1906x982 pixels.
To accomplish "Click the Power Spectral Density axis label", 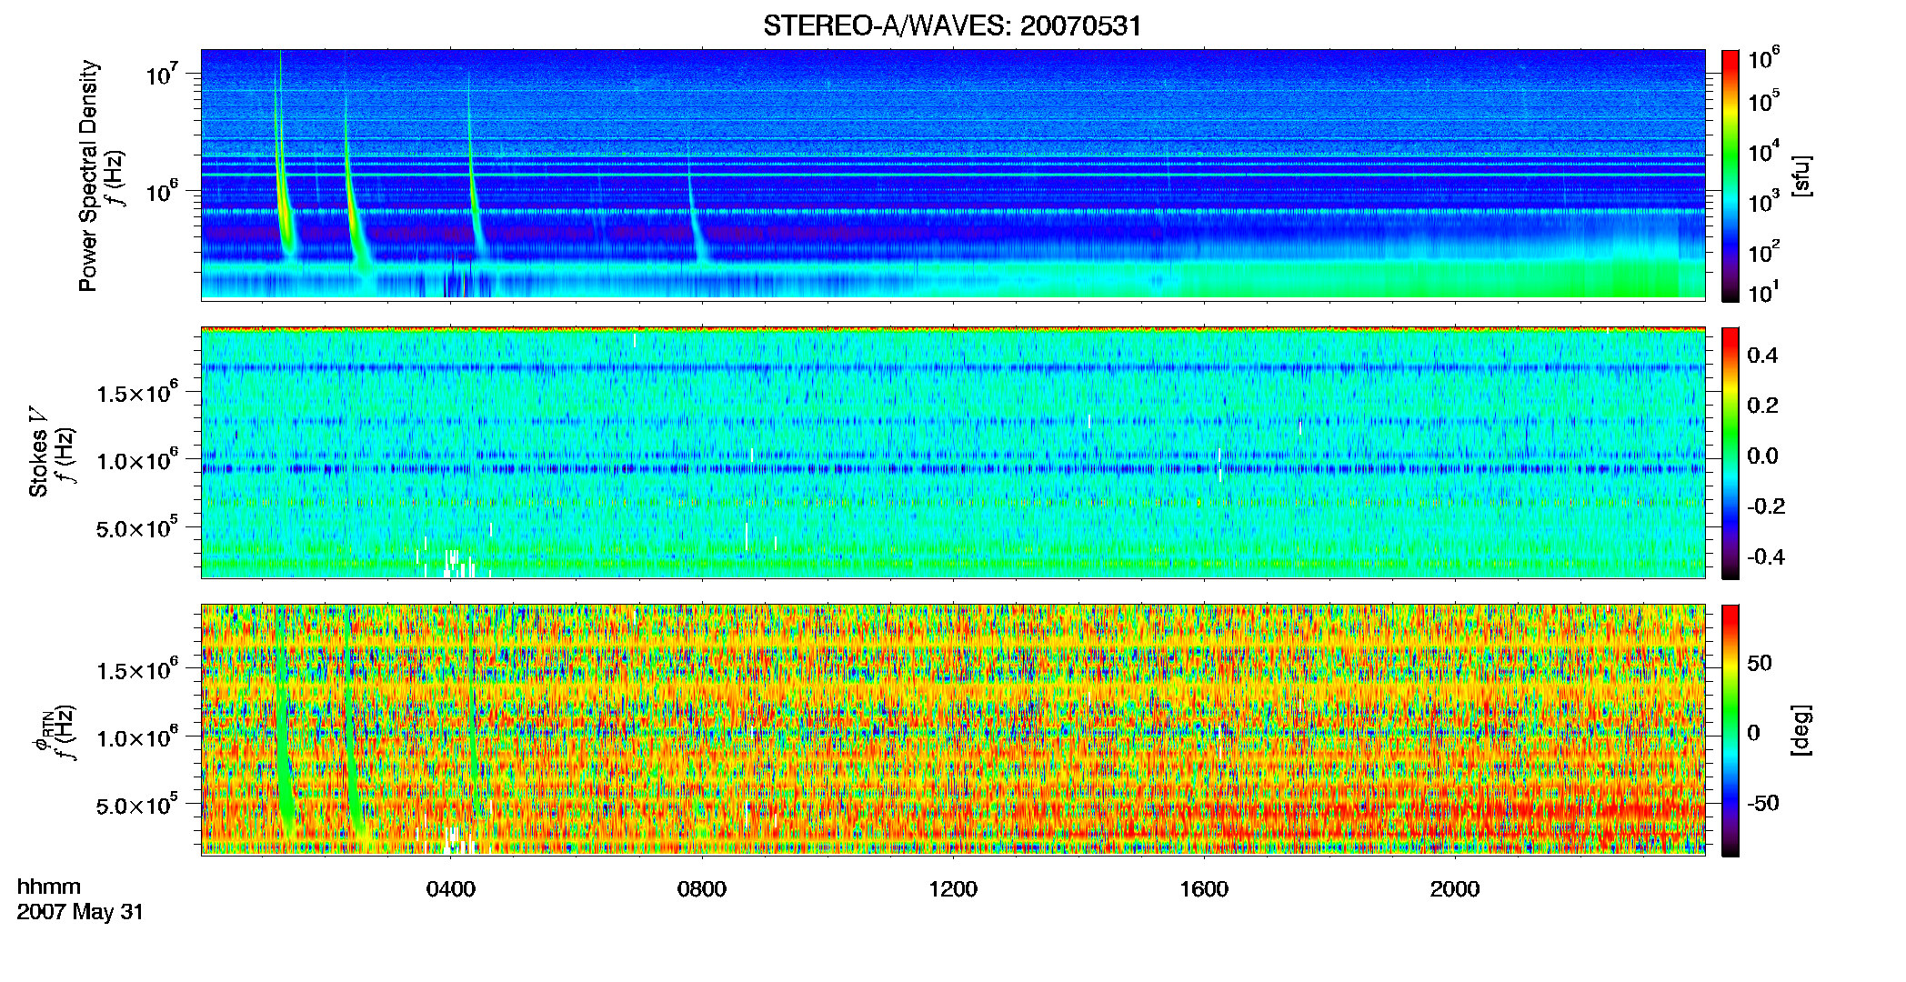I will [88, 175].
